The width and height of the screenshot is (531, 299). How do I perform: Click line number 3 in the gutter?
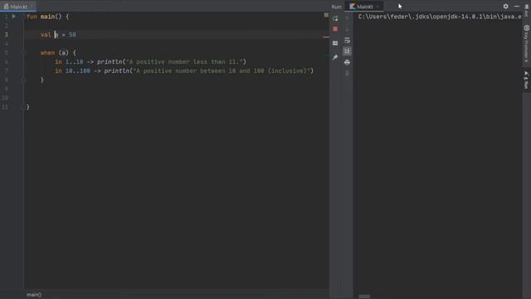point(6,35)
